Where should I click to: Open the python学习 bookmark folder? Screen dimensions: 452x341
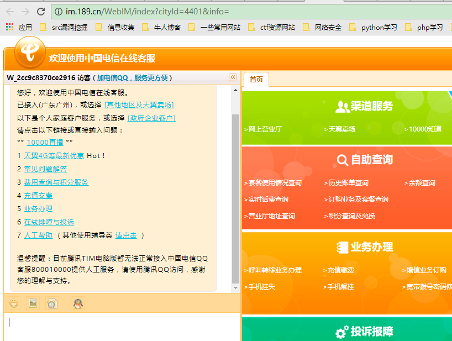(x=373, y=28)
